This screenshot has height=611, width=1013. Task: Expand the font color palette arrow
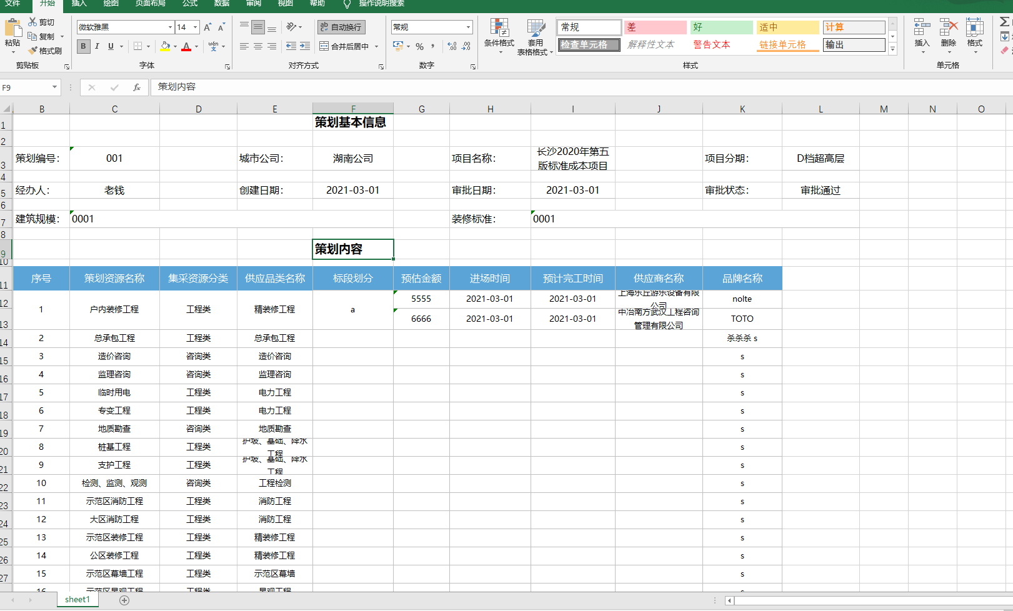click(x=196, y=46)
